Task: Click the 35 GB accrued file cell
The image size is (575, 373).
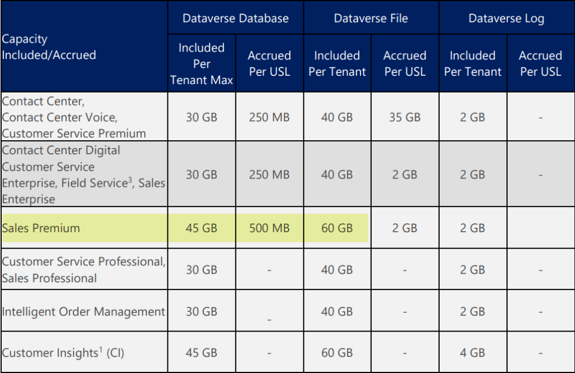Action: pyautogui.click(x=404, y=117)
